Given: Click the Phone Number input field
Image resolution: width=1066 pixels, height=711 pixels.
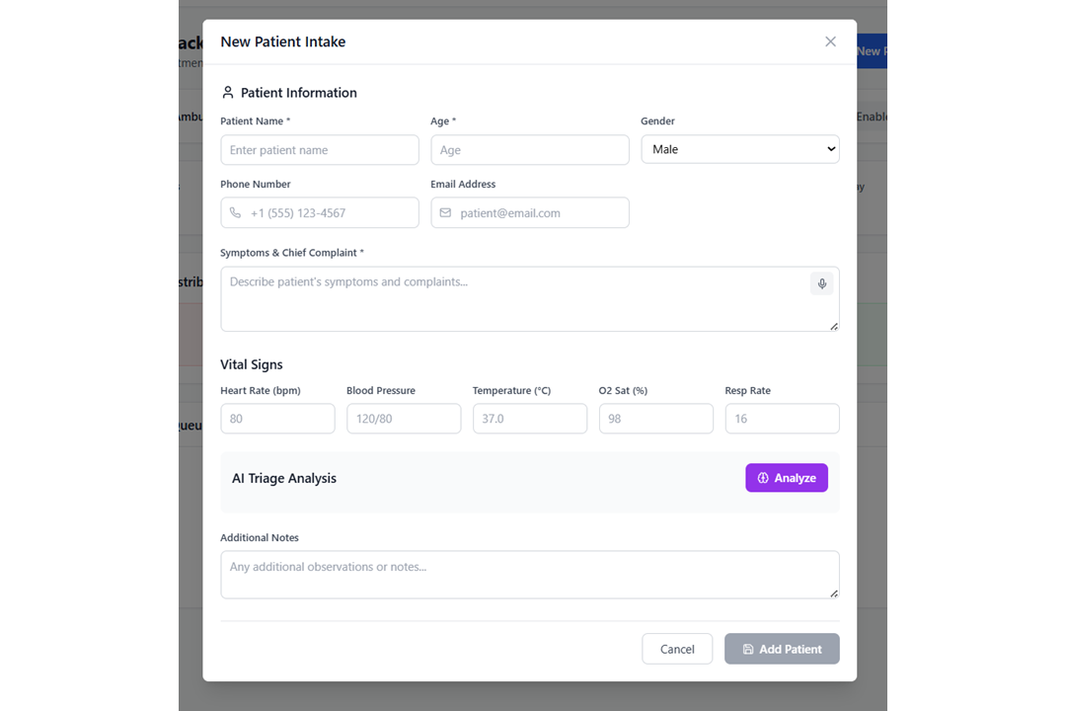Looking at the screenshot, I should coord(320,213).
